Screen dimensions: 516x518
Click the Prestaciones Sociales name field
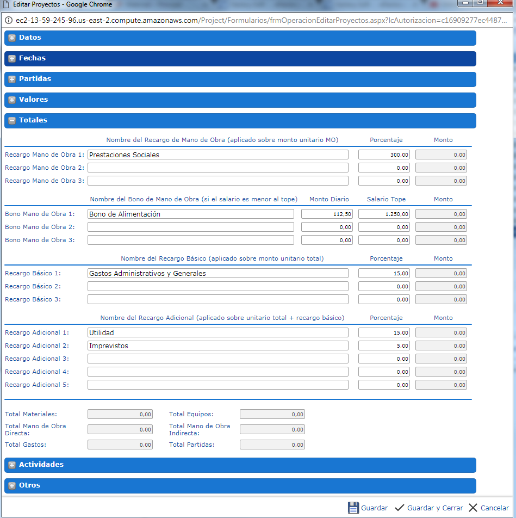[218, 155]
